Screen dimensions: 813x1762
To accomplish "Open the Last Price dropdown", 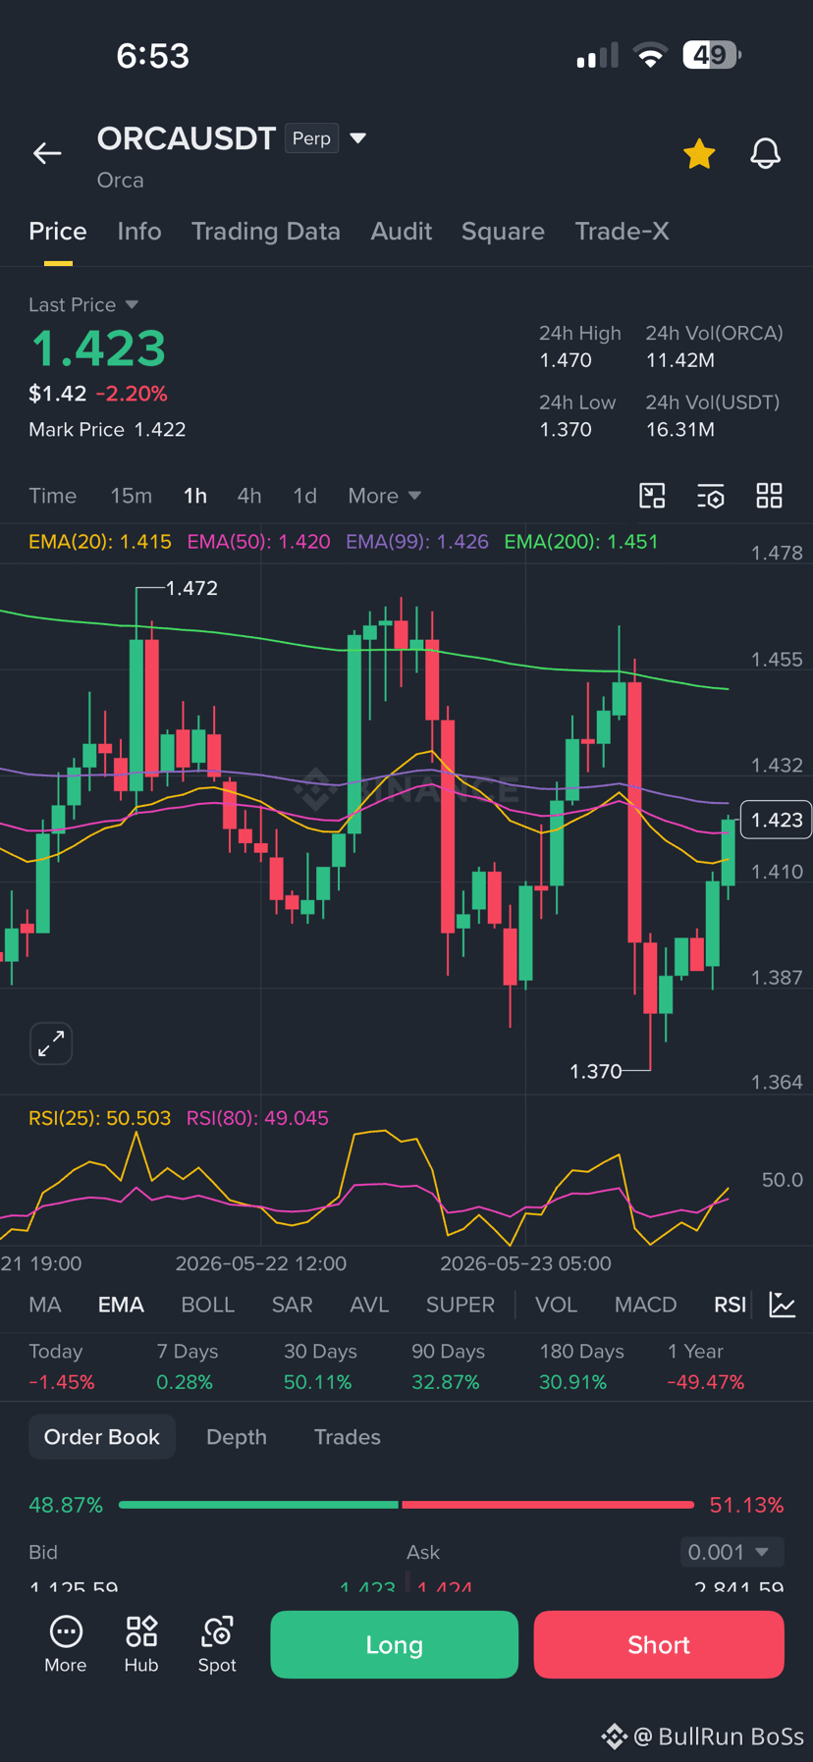I will pyautogui.click(x=83, y=305).
